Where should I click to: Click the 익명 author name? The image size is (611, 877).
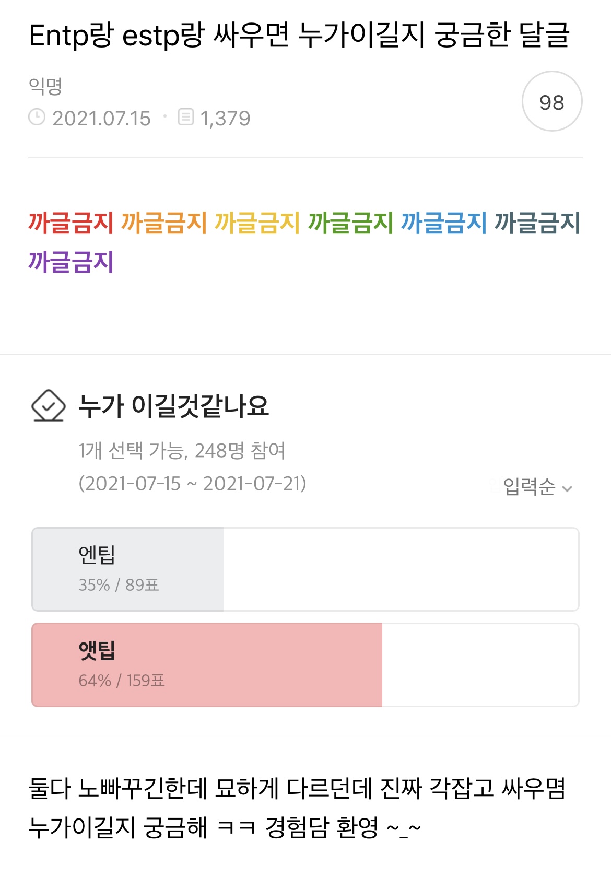[45, 86]
